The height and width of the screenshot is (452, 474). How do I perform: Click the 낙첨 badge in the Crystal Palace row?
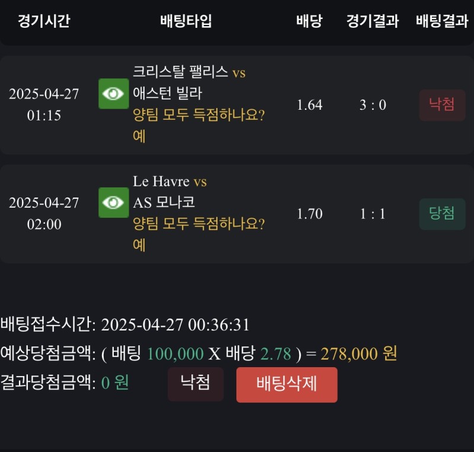pyautogui.click(x=442, y=105)
